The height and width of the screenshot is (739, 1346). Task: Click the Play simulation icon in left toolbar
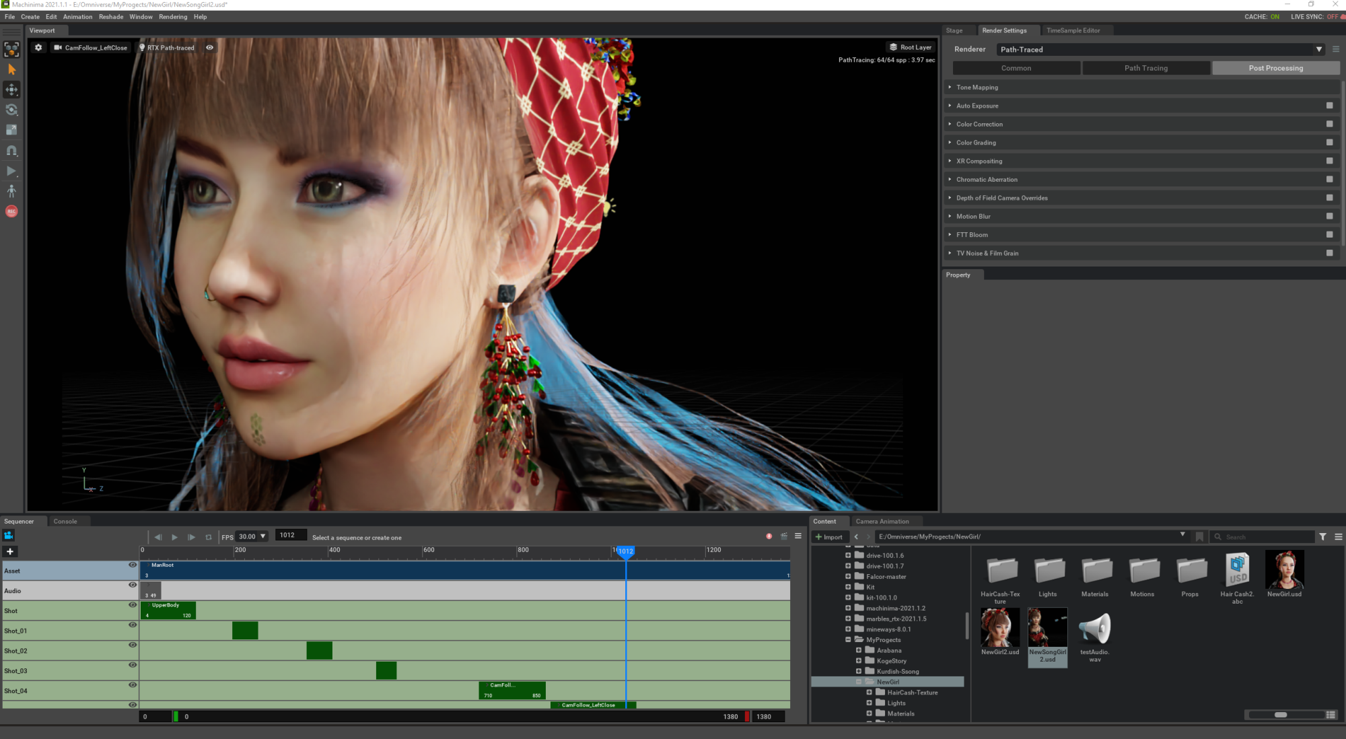(11, 171)
